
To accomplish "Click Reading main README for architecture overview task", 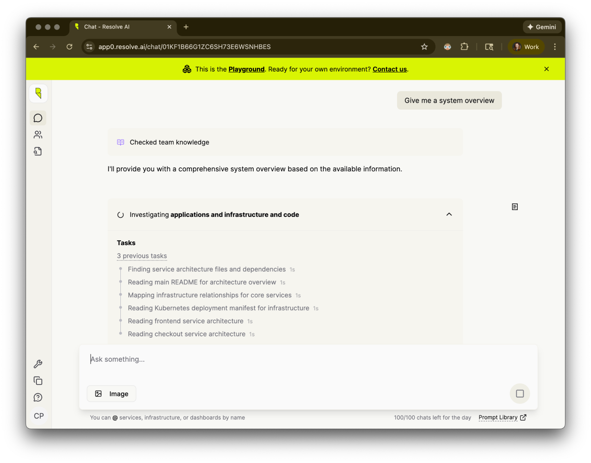I will coord(202,282).
